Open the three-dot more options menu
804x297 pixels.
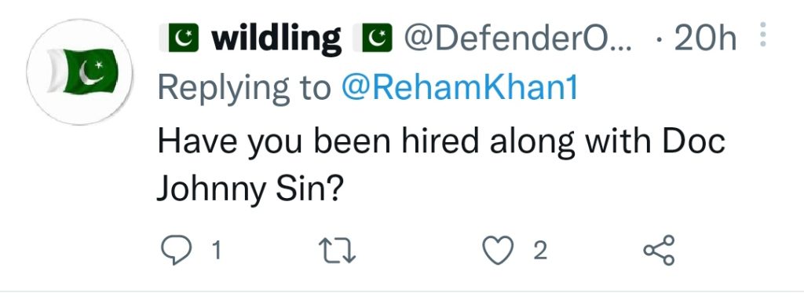coord(762,35)
